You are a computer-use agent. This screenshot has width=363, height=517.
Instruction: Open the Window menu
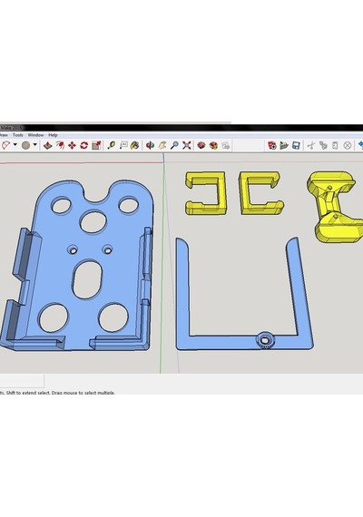[x=35, y=135]
